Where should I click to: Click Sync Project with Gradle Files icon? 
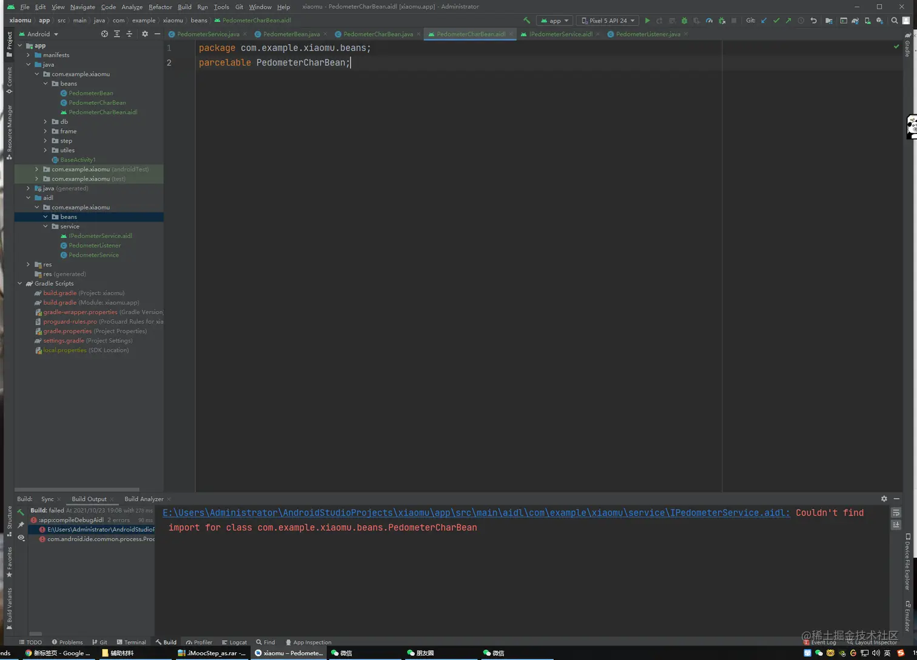[855, 21]
